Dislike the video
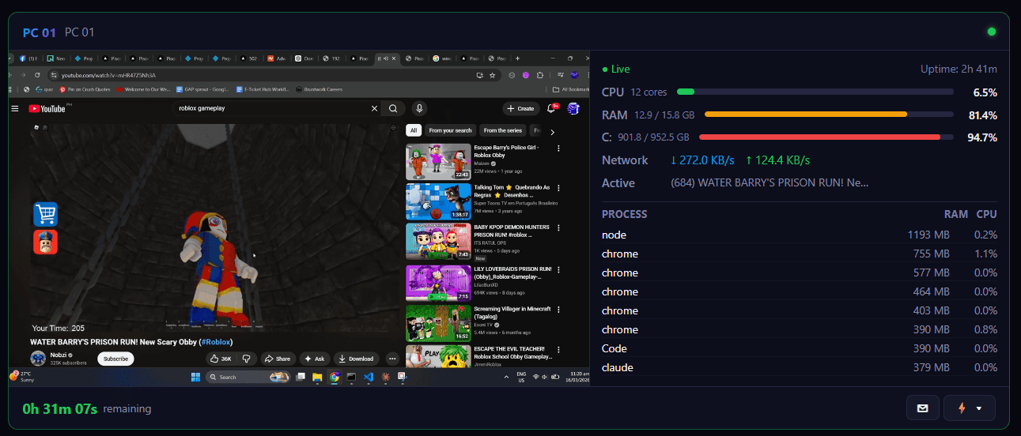The width and height of the screenshot is (1021, 436). [247, 359]
